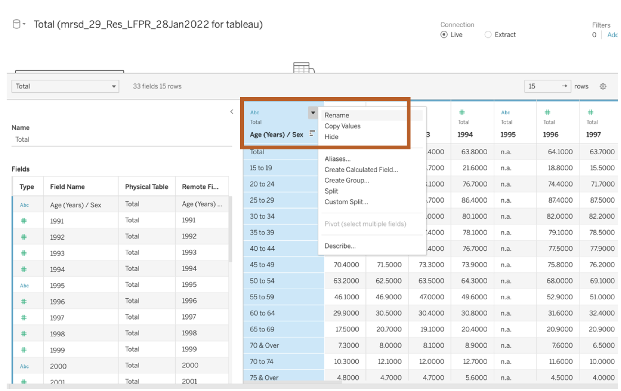
Task: Select the Extract connection option
Action: pyautogui.click(x=488, y=35)
